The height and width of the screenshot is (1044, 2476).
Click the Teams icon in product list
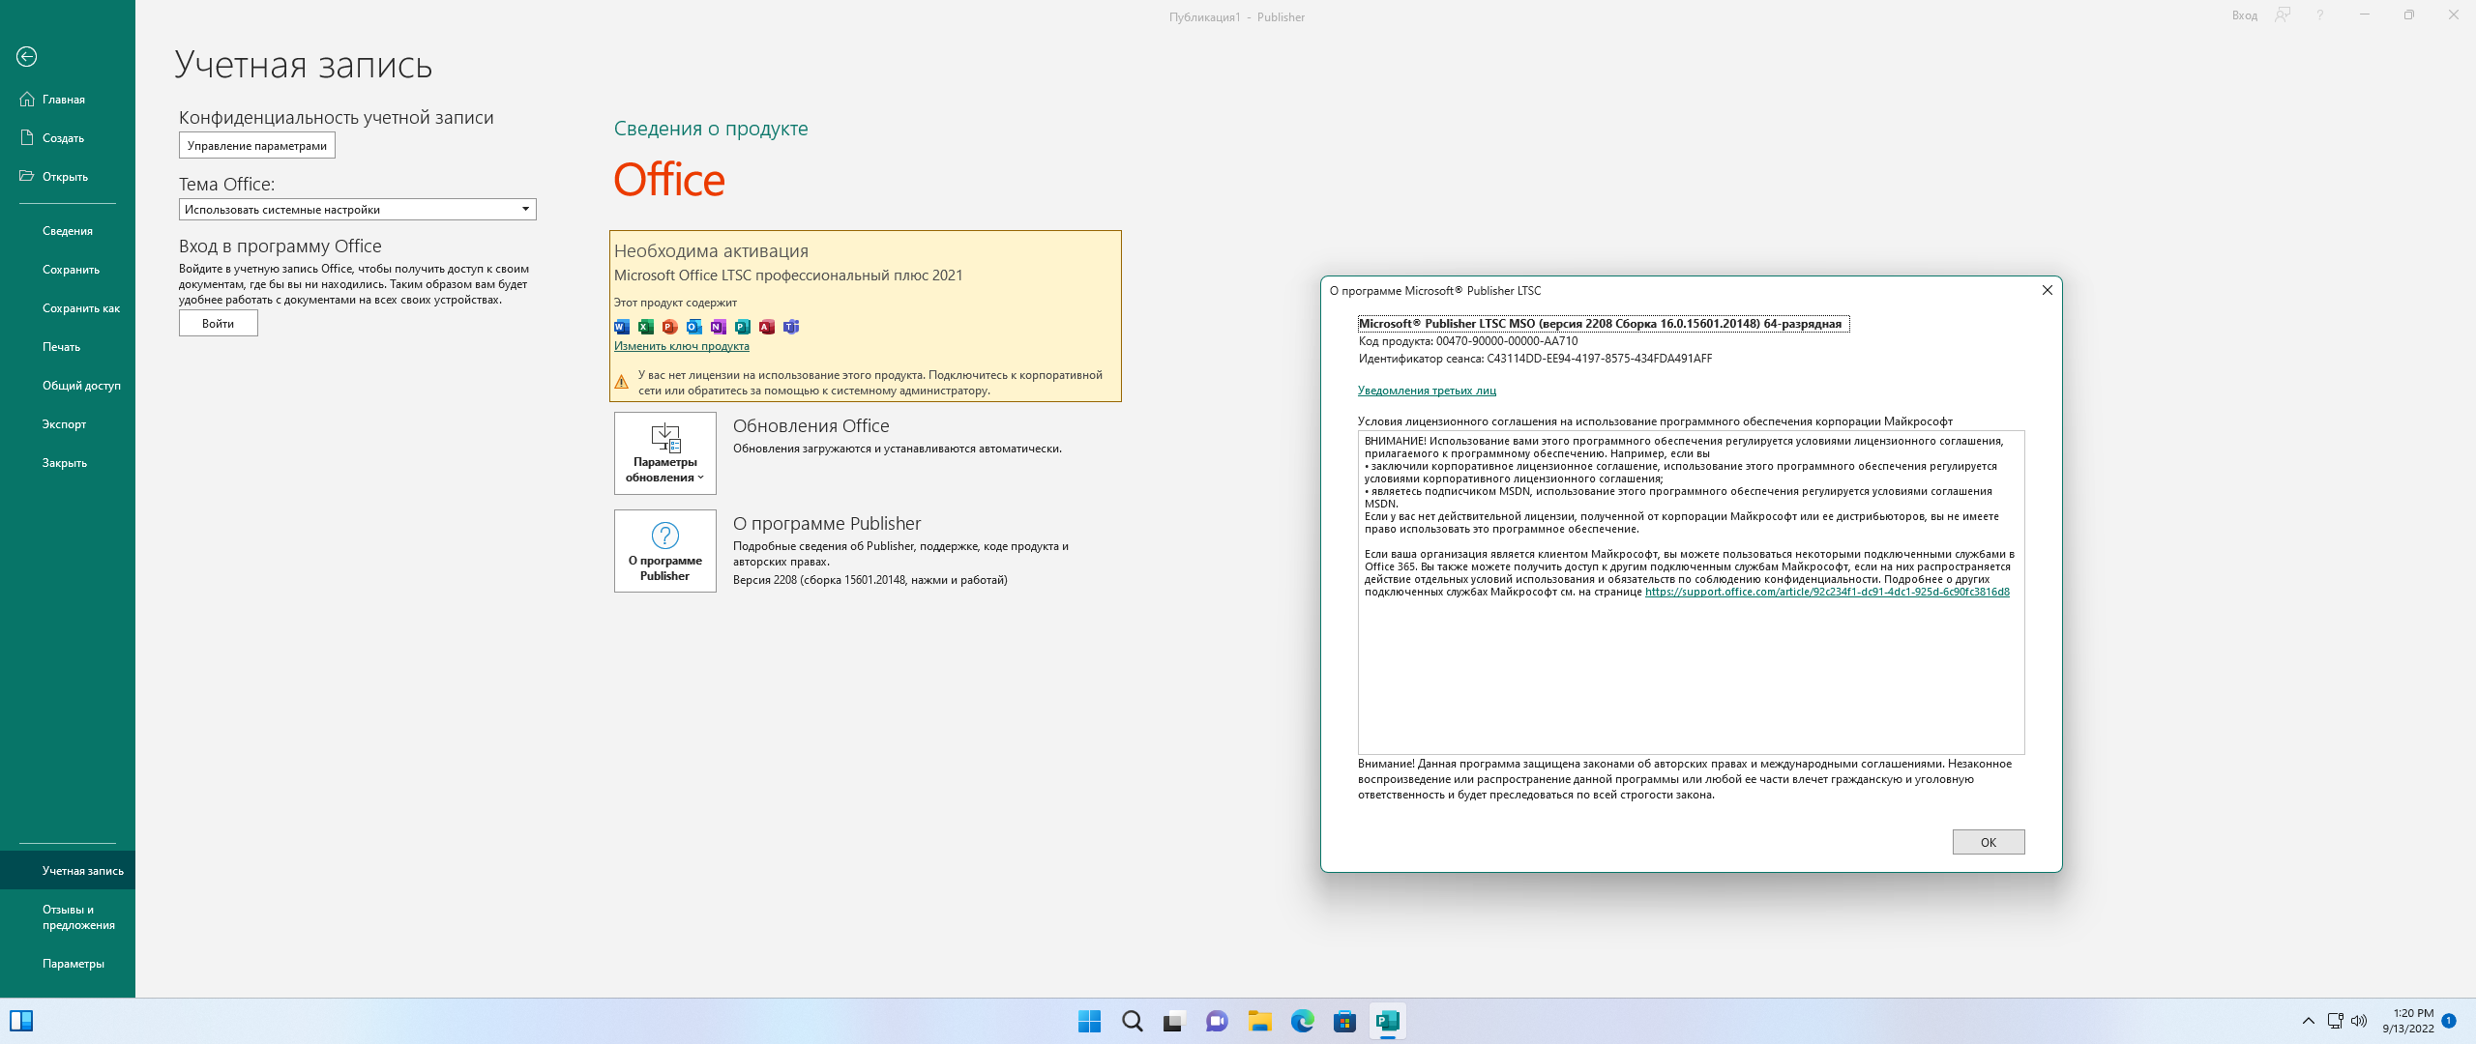coord(791,327)
